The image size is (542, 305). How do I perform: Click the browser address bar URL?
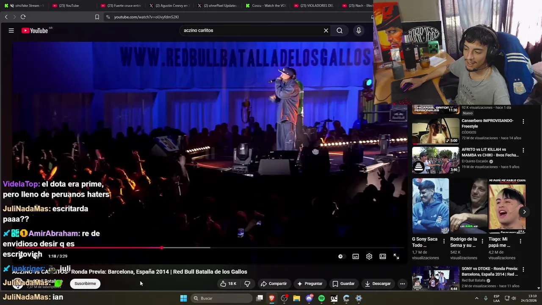[x=147, y=17]
